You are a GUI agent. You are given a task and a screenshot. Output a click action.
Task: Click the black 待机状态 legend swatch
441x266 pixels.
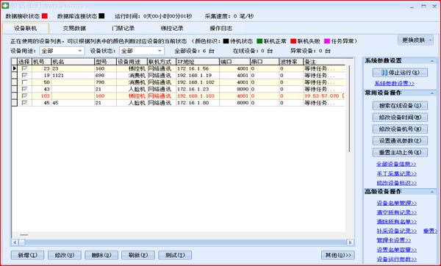[x=226, y=41]
